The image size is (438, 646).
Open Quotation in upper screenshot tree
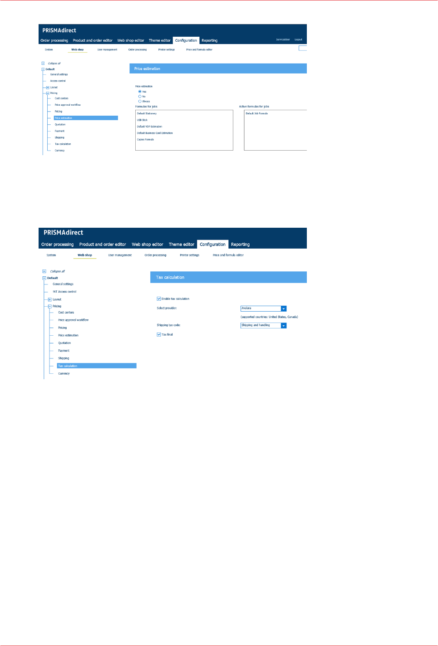pyautogui.click(x=60, y=124)
